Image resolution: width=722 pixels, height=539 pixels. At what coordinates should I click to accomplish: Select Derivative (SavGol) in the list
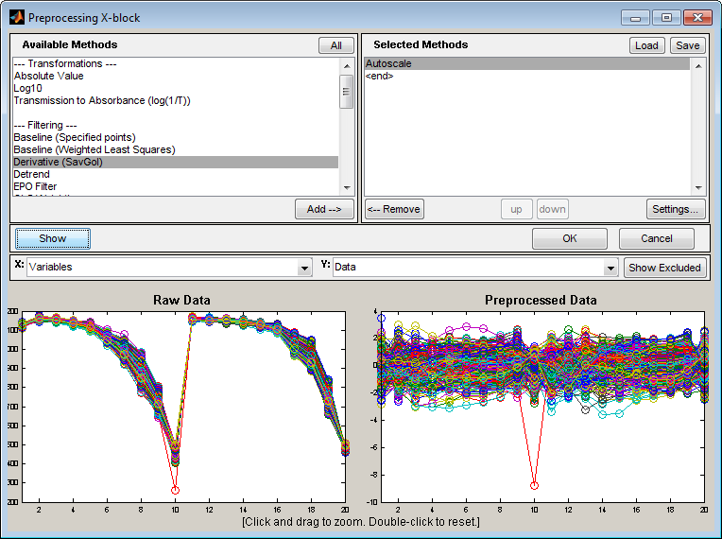(x=58, y=162)
